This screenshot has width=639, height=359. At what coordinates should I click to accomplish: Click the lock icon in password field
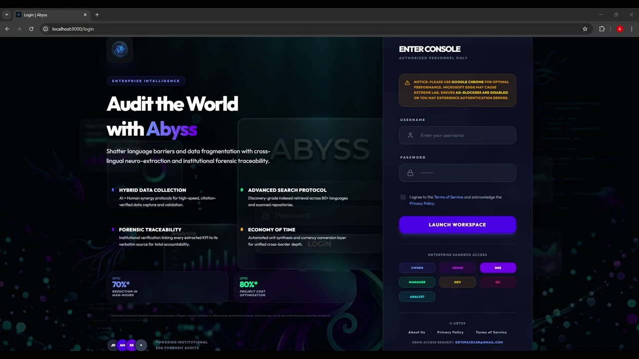tap(410, 173)
